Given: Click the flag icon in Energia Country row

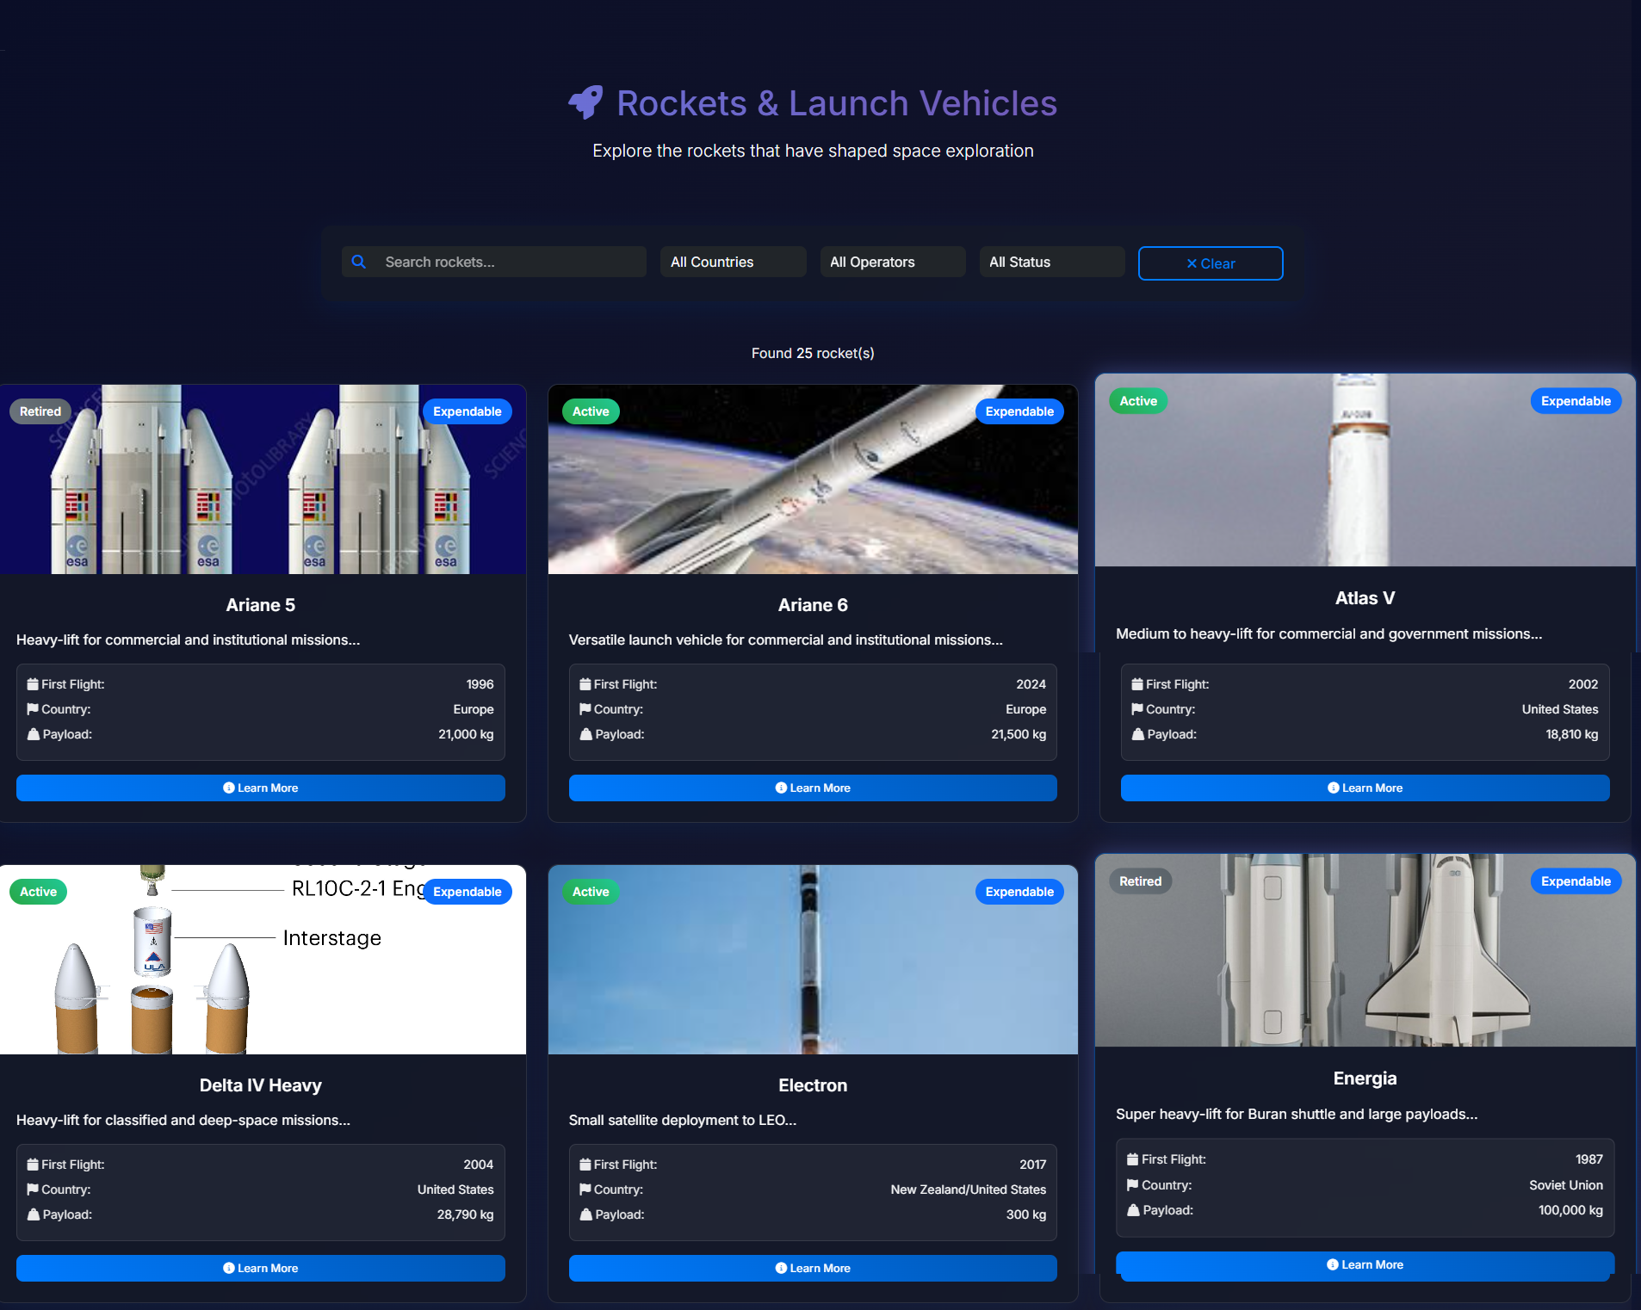Looking at the screenshot, I should (1133, 1185).
